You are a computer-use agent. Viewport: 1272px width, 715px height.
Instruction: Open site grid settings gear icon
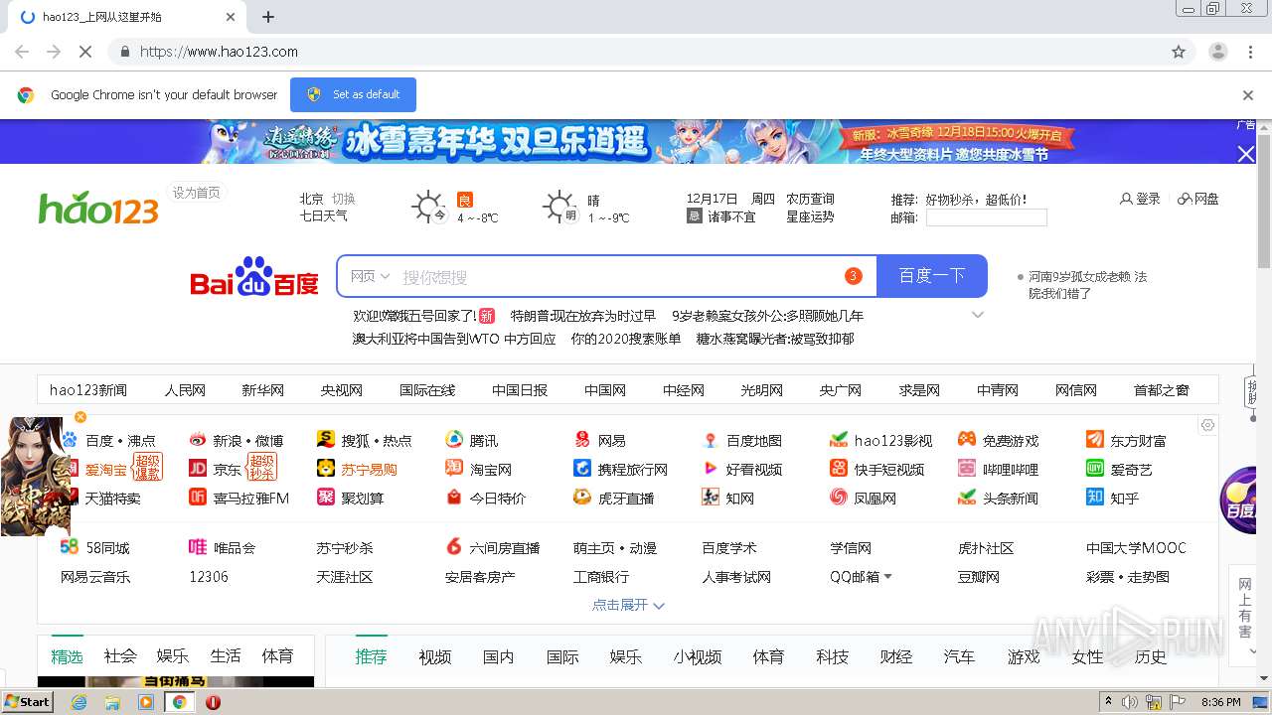[x=1207, y=425]
